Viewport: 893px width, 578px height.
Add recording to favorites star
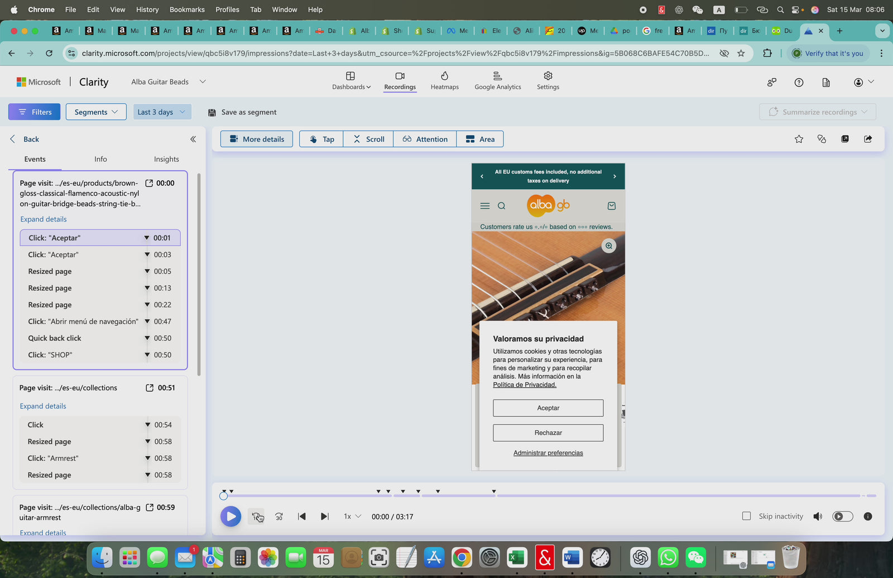click(x=799, y=139)
